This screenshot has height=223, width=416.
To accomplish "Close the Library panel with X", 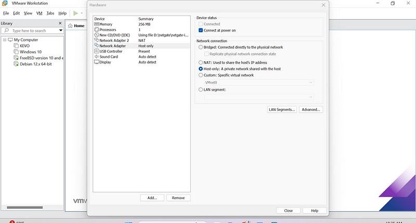I will coord(60,23).
